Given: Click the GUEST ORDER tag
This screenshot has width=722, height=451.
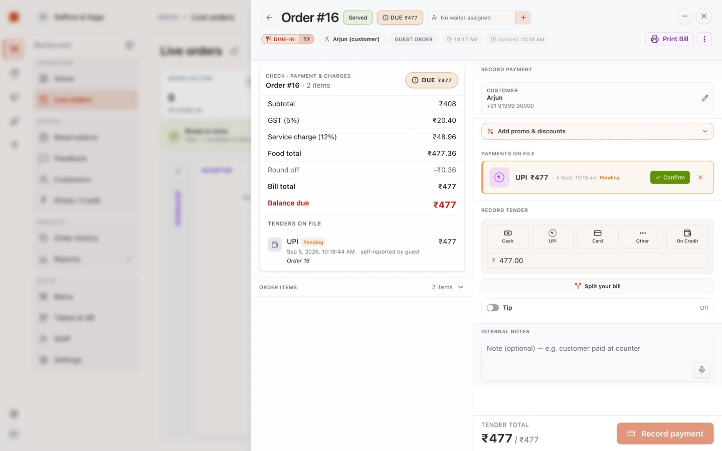Looking at the screenshot, I should coord(414,39).
